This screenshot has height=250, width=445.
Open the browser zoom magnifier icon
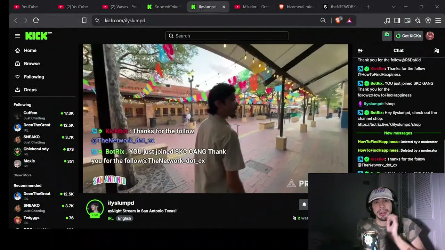(323, 20)
